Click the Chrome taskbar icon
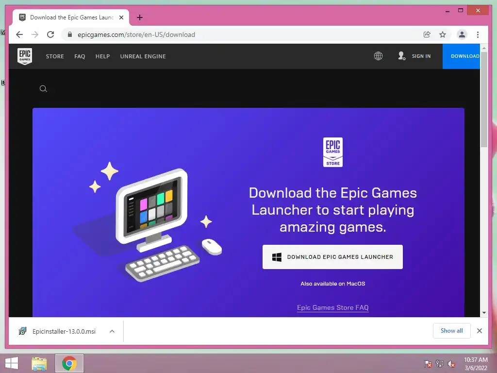Image resolution: width=497 pixels, height=373 pixels. coord(69,363)
